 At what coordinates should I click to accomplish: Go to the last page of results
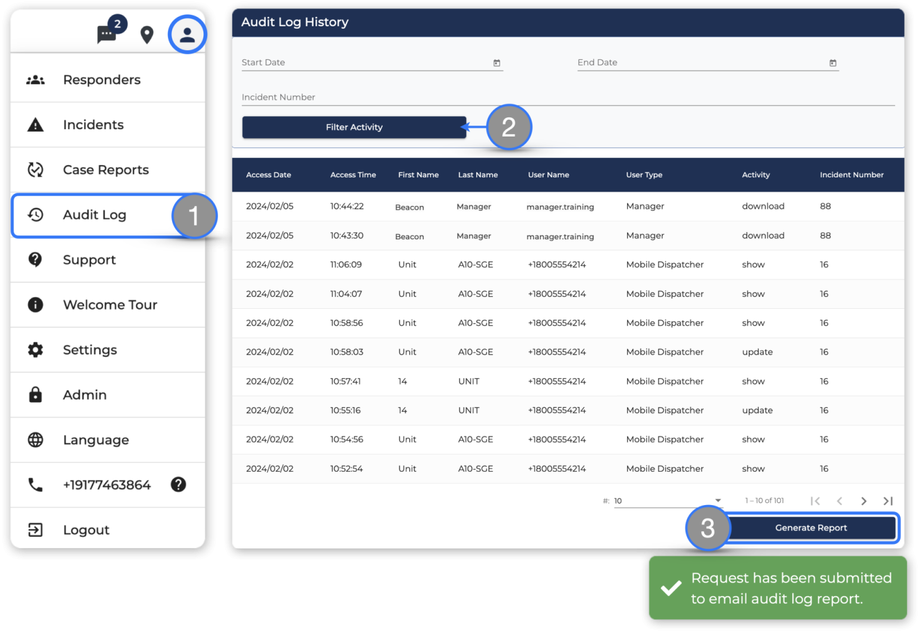pos(888,501)
